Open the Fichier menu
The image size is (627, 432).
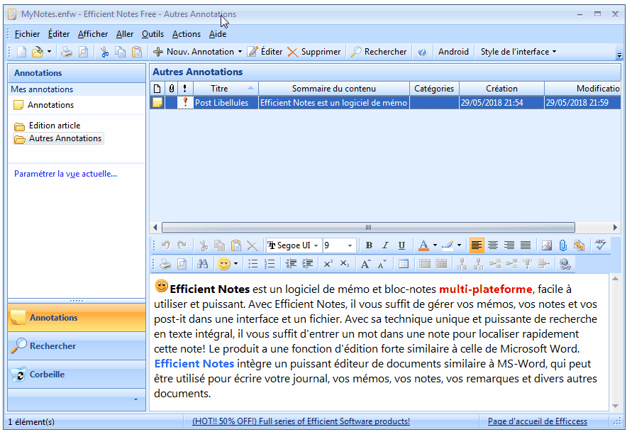(27, 34)
